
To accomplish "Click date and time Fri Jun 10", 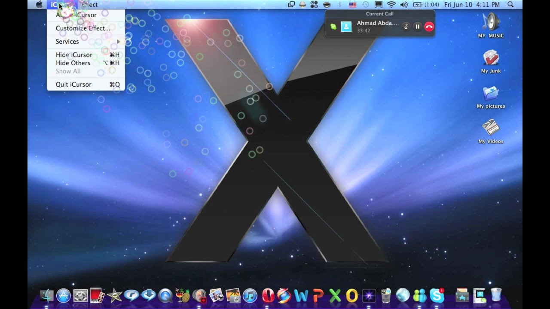I will [x=472, y=4].
